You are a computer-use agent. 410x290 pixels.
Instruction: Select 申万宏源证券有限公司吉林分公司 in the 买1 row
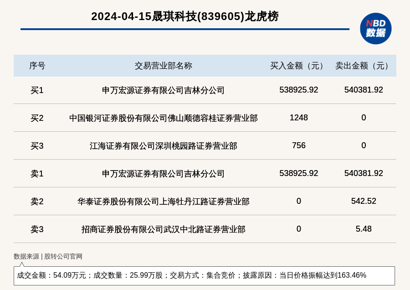click(164, 90)
